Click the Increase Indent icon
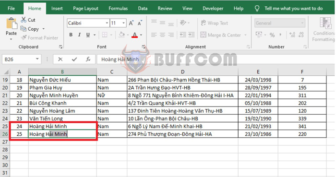The height and width of the screenshot is (177, 336). coord(192,35)
